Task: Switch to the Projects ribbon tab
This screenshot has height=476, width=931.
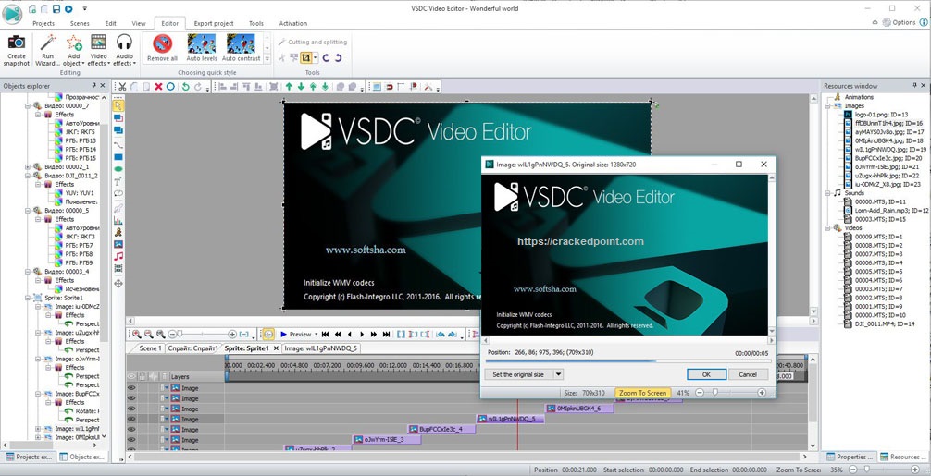Action: pos(43,24)
